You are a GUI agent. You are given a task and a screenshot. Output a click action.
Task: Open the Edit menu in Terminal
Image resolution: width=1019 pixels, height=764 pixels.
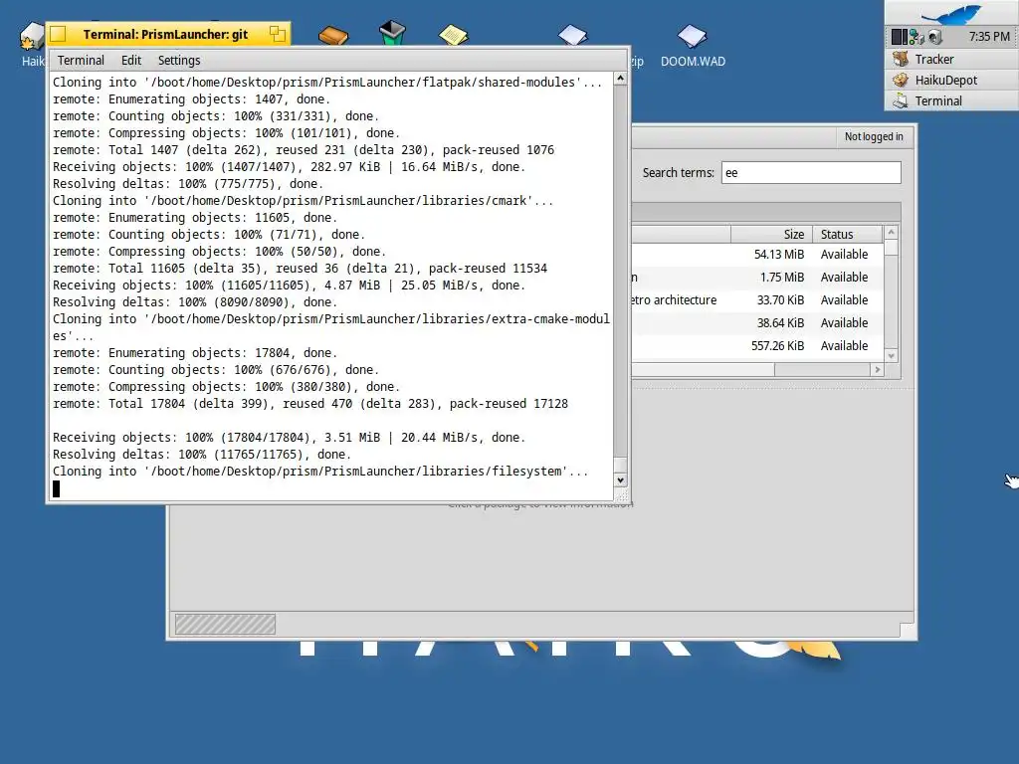click(130, 61)
